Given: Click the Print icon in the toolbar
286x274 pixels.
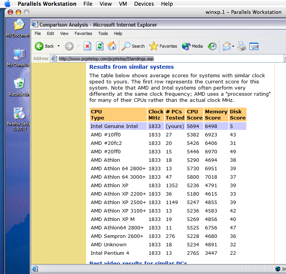Looking at the screenshot, I should pyautogui.click(x=241, y=46).
